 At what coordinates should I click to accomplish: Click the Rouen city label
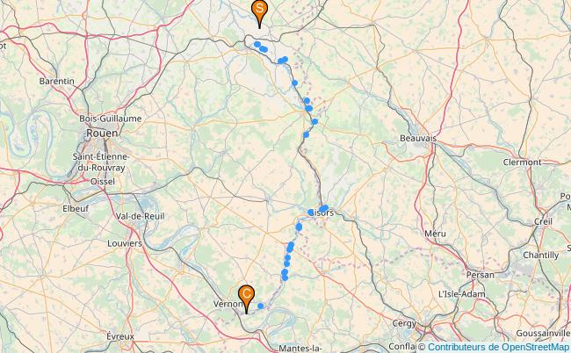[102, 133]
